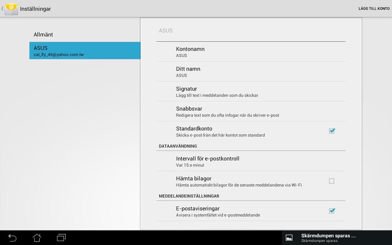The image size is (392, 245).
Task: Go to the Android home screen
Action: tap(37, 238)
